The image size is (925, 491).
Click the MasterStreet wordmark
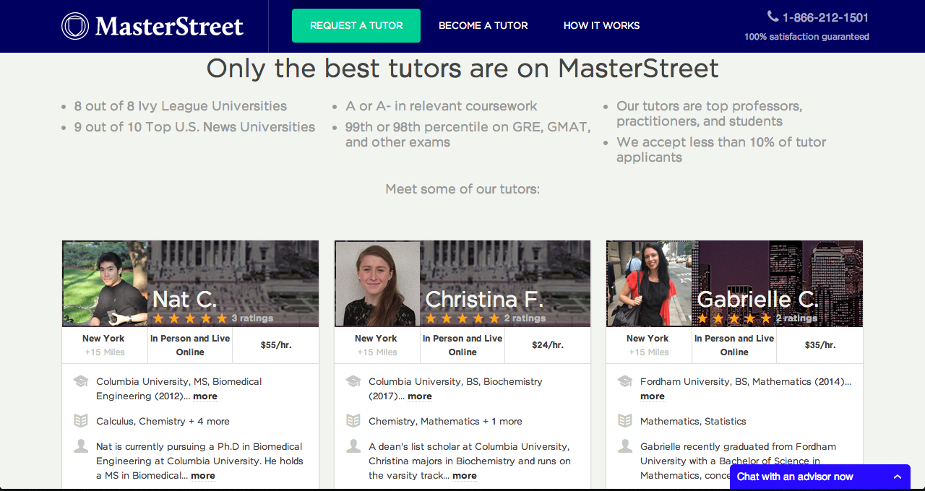click(x=169, y=27)
